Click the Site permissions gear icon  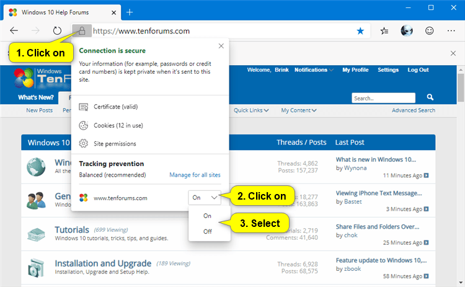[83, 144]
